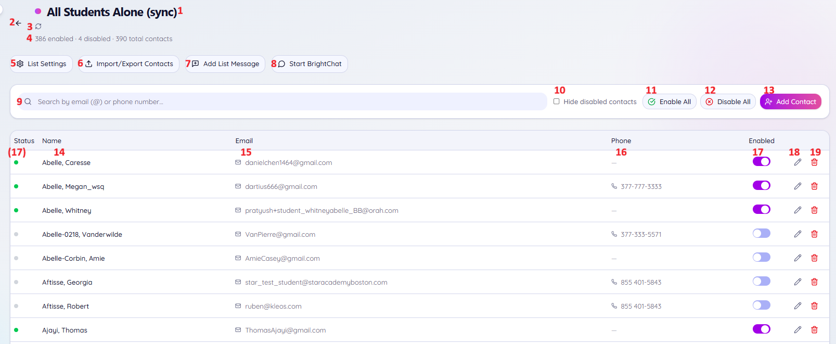Screen dimensions: 836x344
Task: Delete Abelle, Megan_wsq with trash icon
Action: pyautogui.click(x=814, y=186)
